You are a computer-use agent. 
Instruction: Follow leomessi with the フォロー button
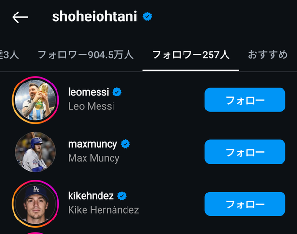click(x=245, y=100)
